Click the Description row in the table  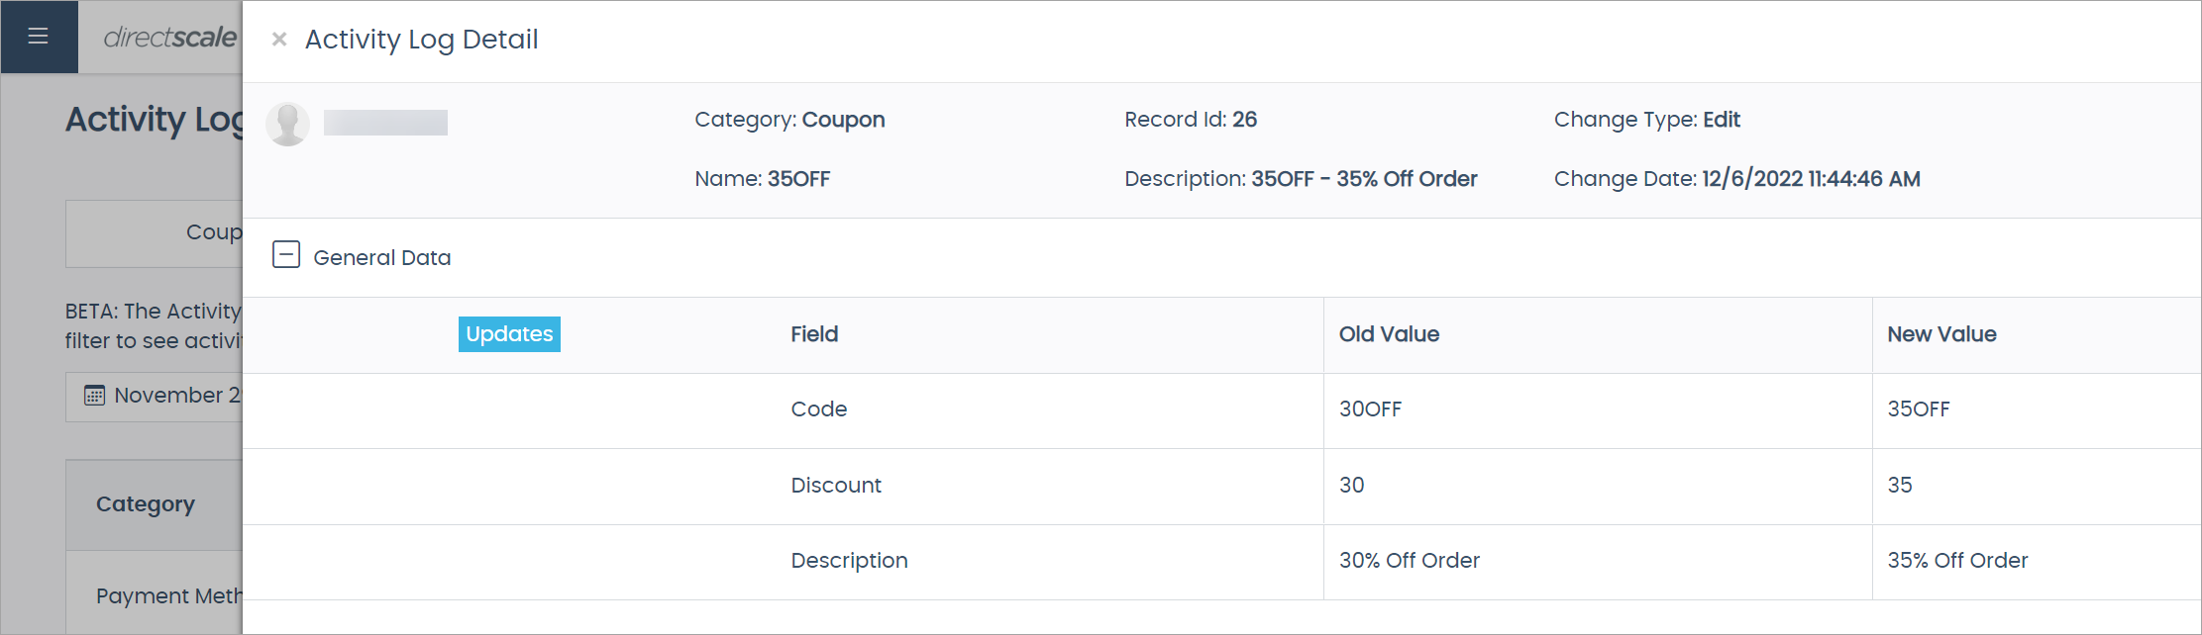pos(849,560)
